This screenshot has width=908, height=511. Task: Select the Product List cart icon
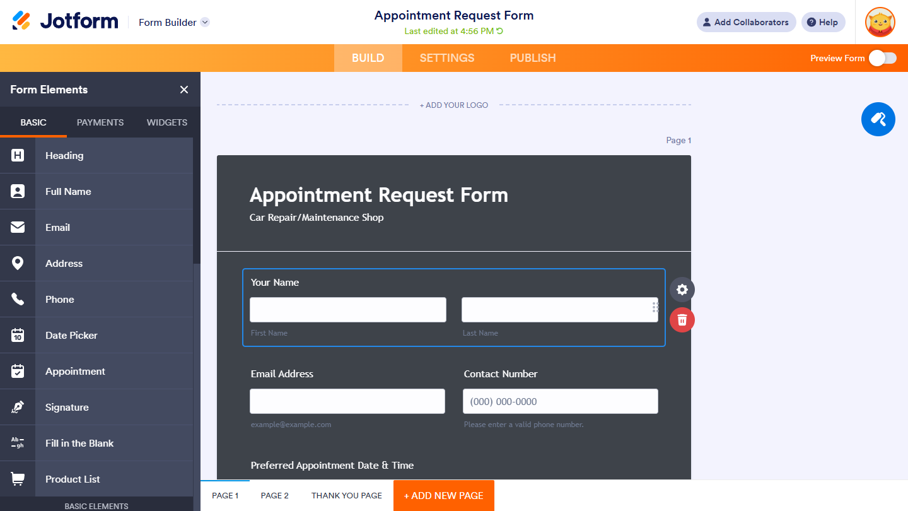coord(18,479)
